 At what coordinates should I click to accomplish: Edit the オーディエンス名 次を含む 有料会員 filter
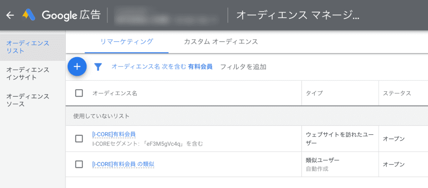coord(162,67)
